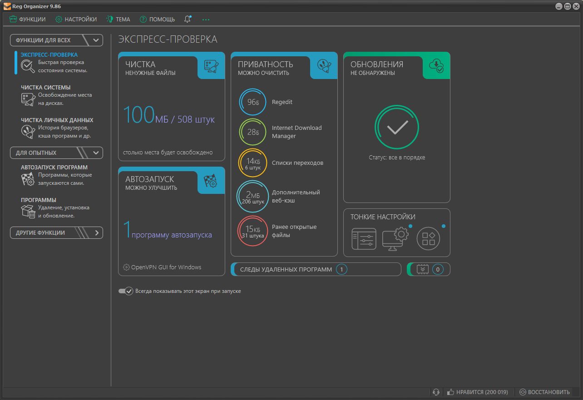Click the cleanup broom icon in ЧИСТКА card

(x=211, y=66)
